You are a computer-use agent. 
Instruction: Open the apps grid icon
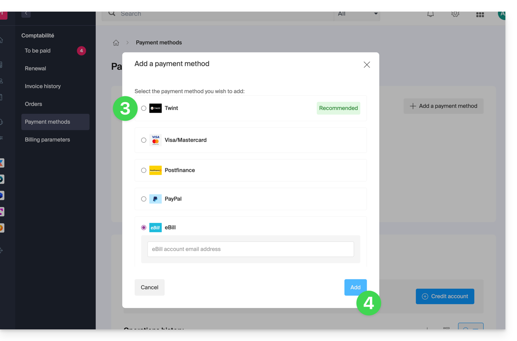pos(480,15)
